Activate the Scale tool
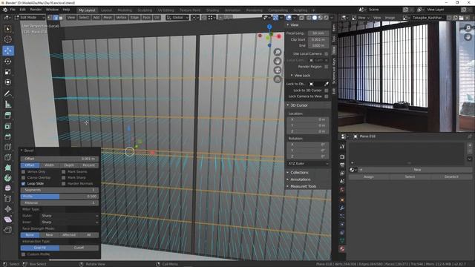Viewport: 475px width, 267px height. (x=8, y=72)
